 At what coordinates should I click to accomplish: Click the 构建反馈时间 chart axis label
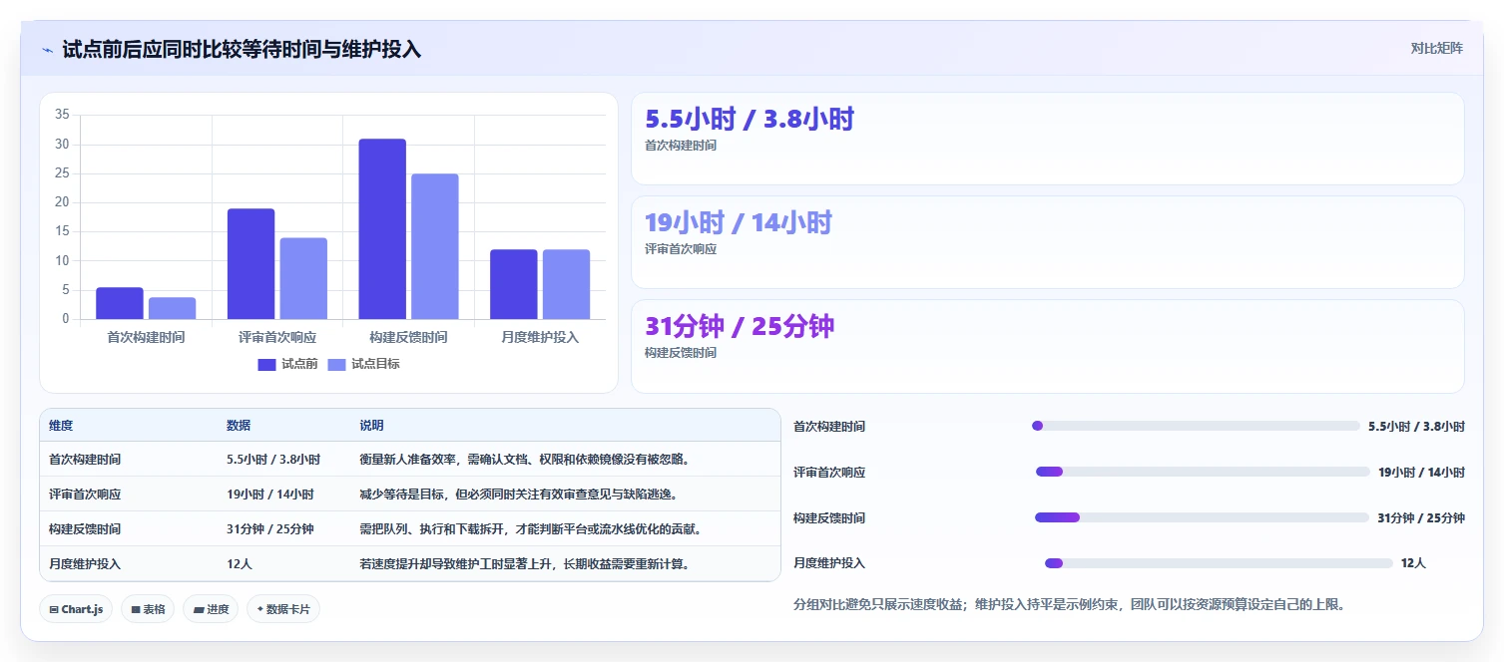(x=408, y=337)
